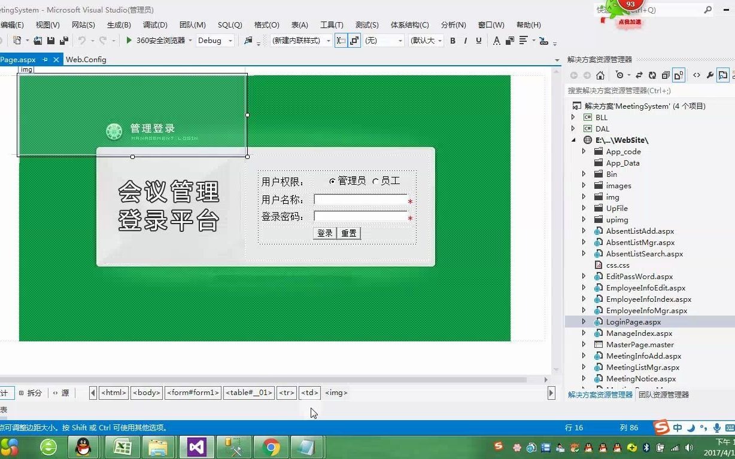Viewport: 735px width, 459px height.
Task: Toggle Italic formatting in the toolbar
Action: click(x=466, y=41)
